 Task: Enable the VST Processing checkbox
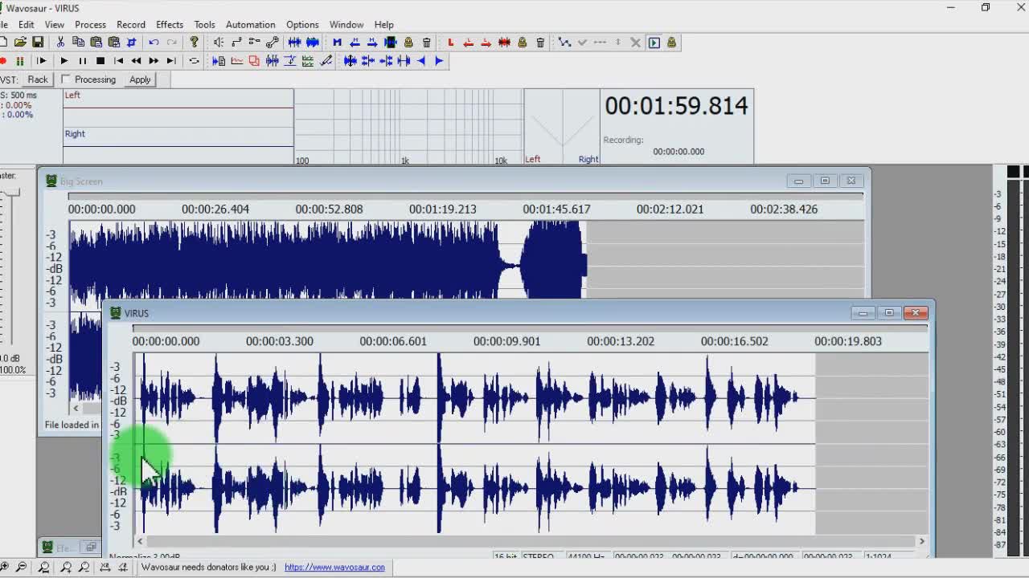pyautogui.click(x=66, y=79)
